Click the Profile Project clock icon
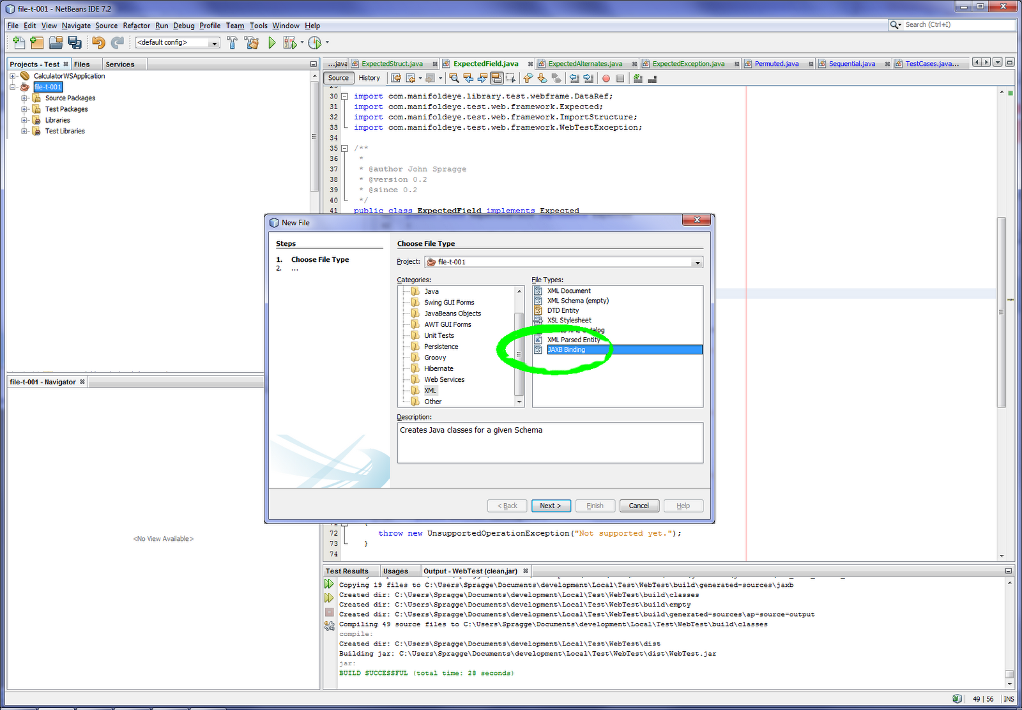 point(315,43)
